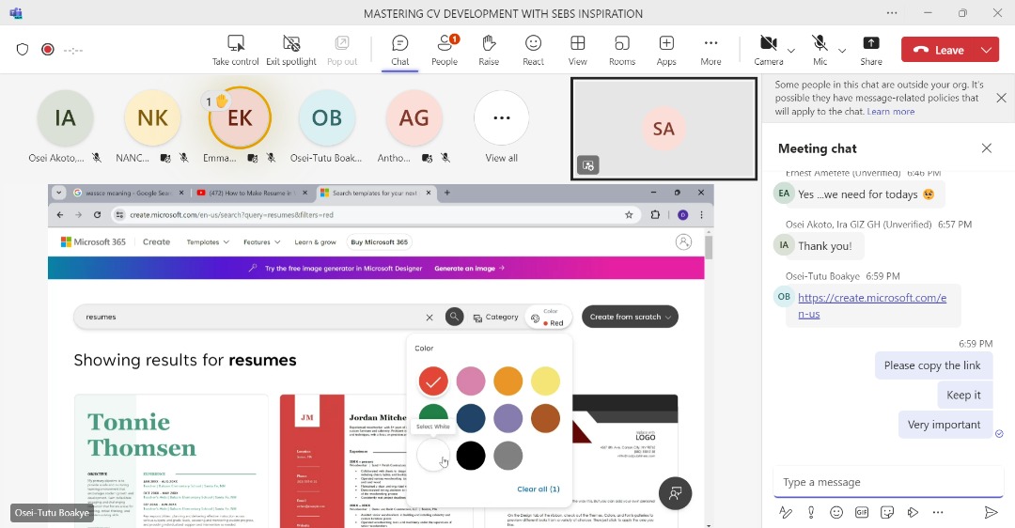Open the React emoji options
The width and height of the screenshot is (1015, 528).
[533, 50]
